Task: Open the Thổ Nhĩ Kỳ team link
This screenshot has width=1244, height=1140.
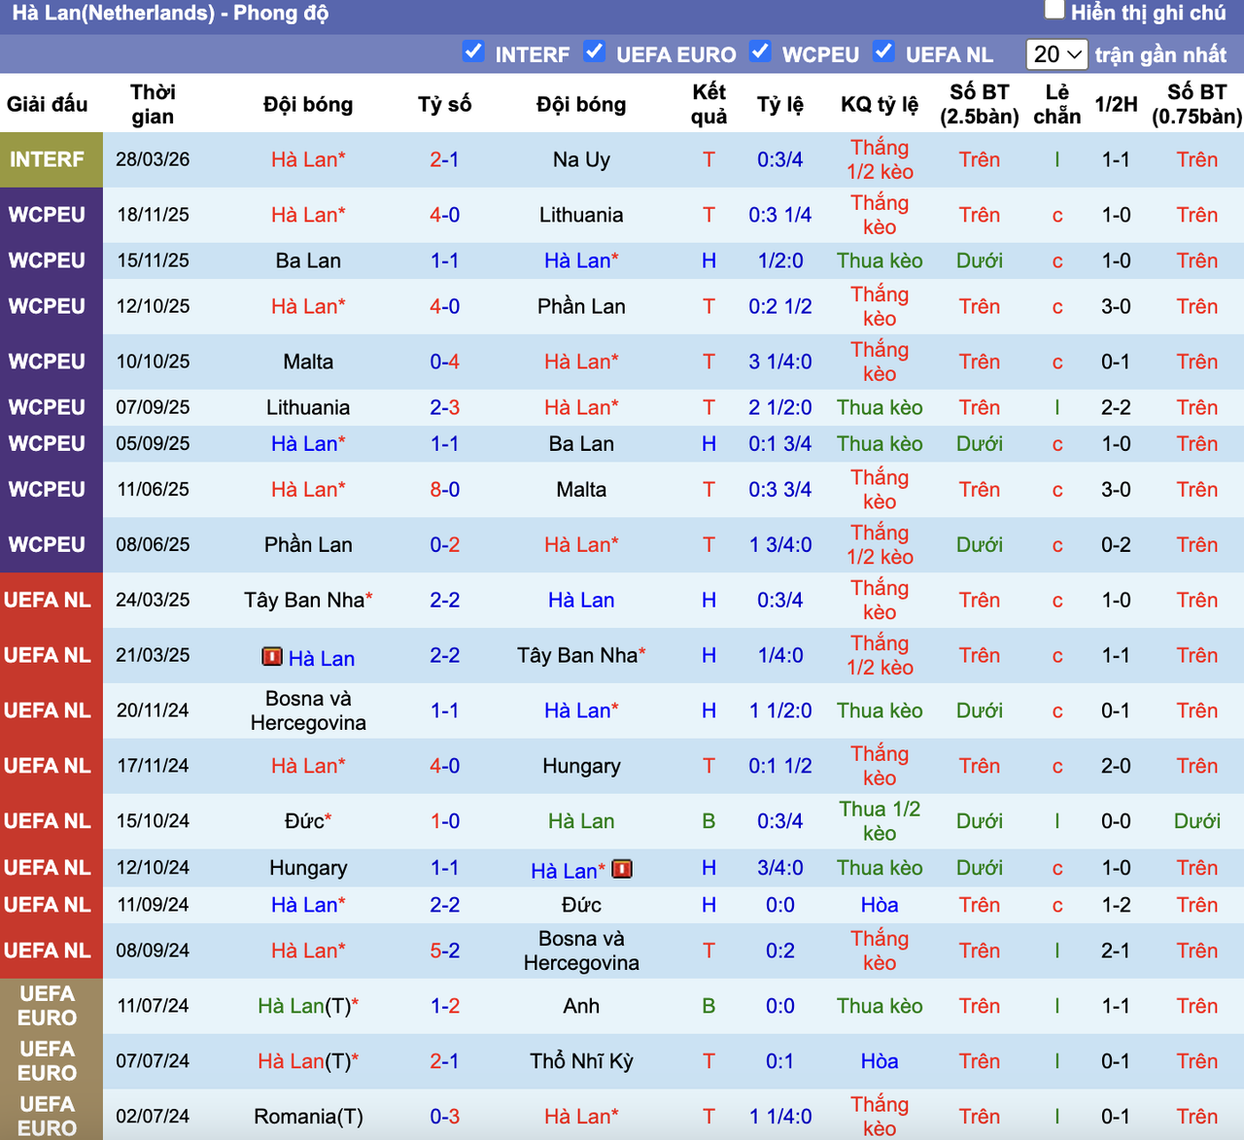Action: pos(581,1061)
